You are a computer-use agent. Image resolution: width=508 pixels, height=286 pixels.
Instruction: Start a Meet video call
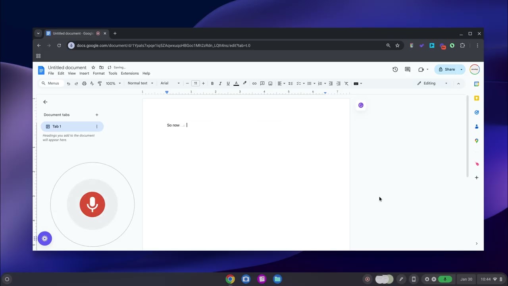pyautogui.click(x=421, y=70)
